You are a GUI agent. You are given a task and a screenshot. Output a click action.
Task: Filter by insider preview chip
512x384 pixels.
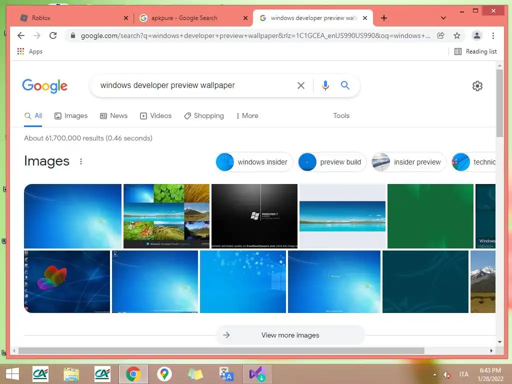[409, 162]
